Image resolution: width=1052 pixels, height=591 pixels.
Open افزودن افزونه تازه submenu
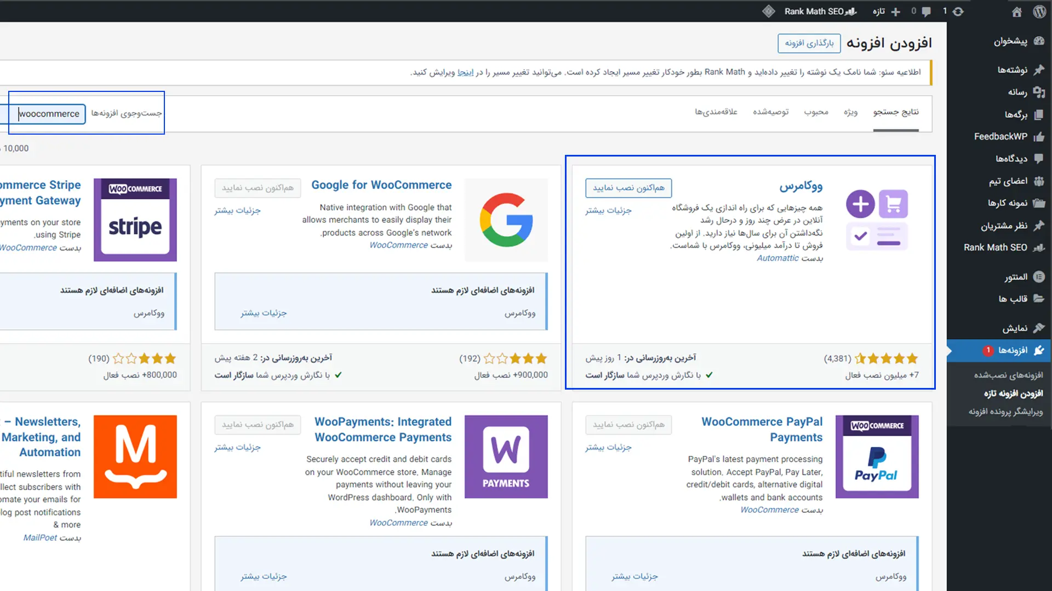point(1013,393)
